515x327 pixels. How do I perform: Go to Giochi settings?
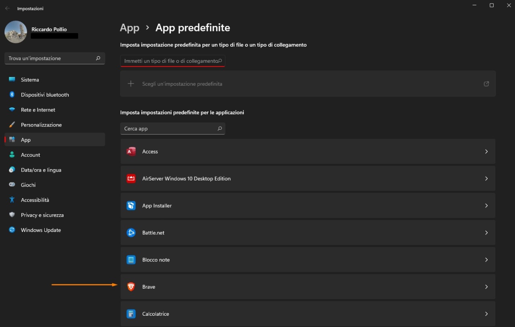point(55,185)
